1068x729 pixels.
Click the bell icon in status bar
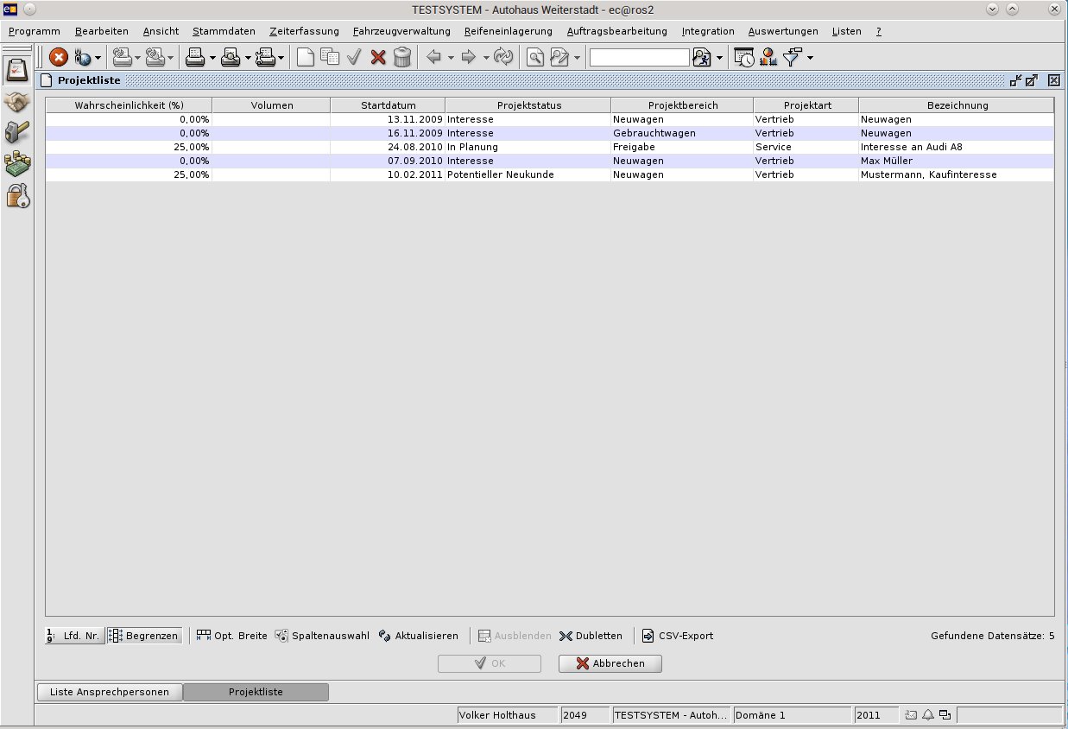pos(928,715)
